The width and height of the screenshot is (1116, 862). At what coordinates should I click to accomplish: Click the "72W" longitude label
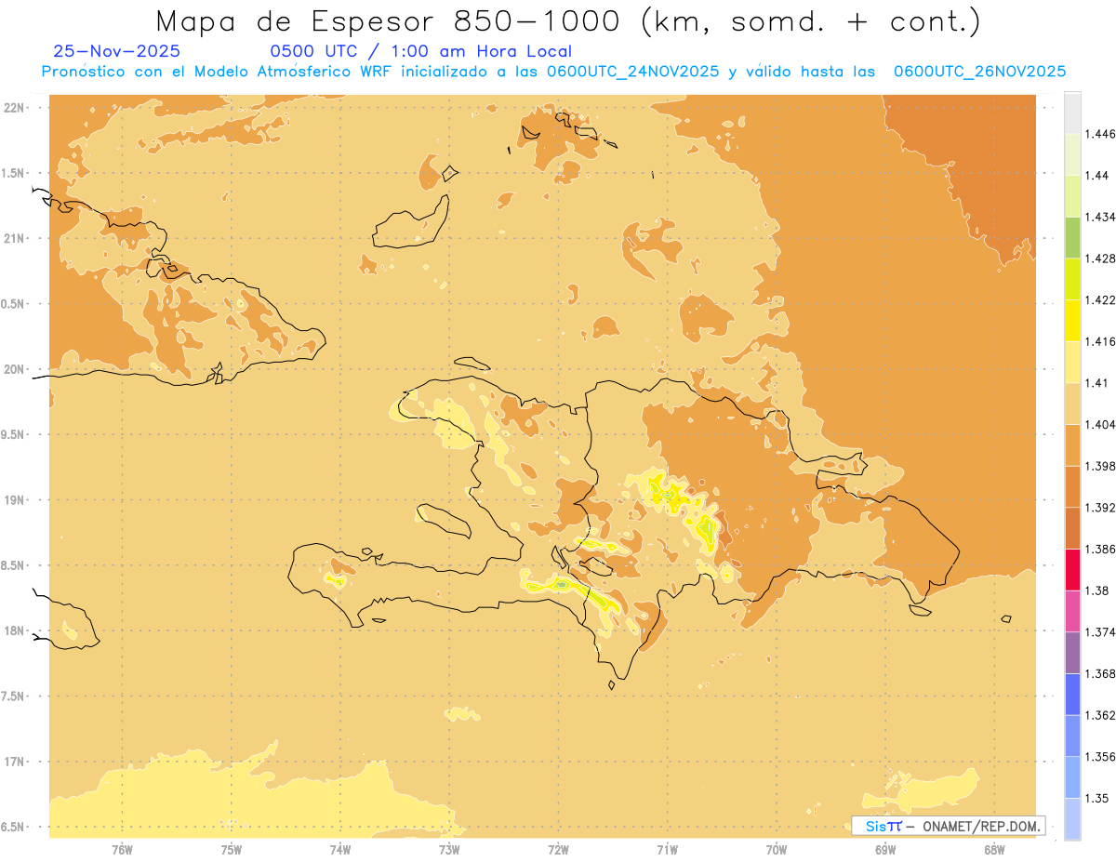[x=558, y=849]
